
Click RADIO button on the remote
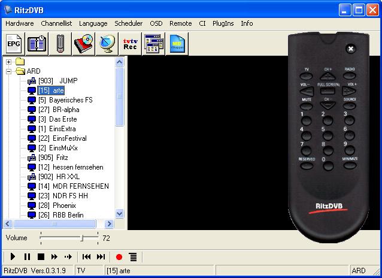350,76
